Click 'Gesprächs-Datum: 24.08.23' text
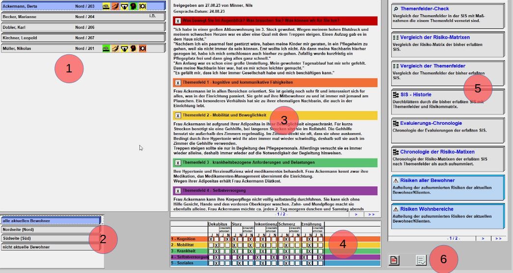 pyautogui.click(x=199, y=11)
